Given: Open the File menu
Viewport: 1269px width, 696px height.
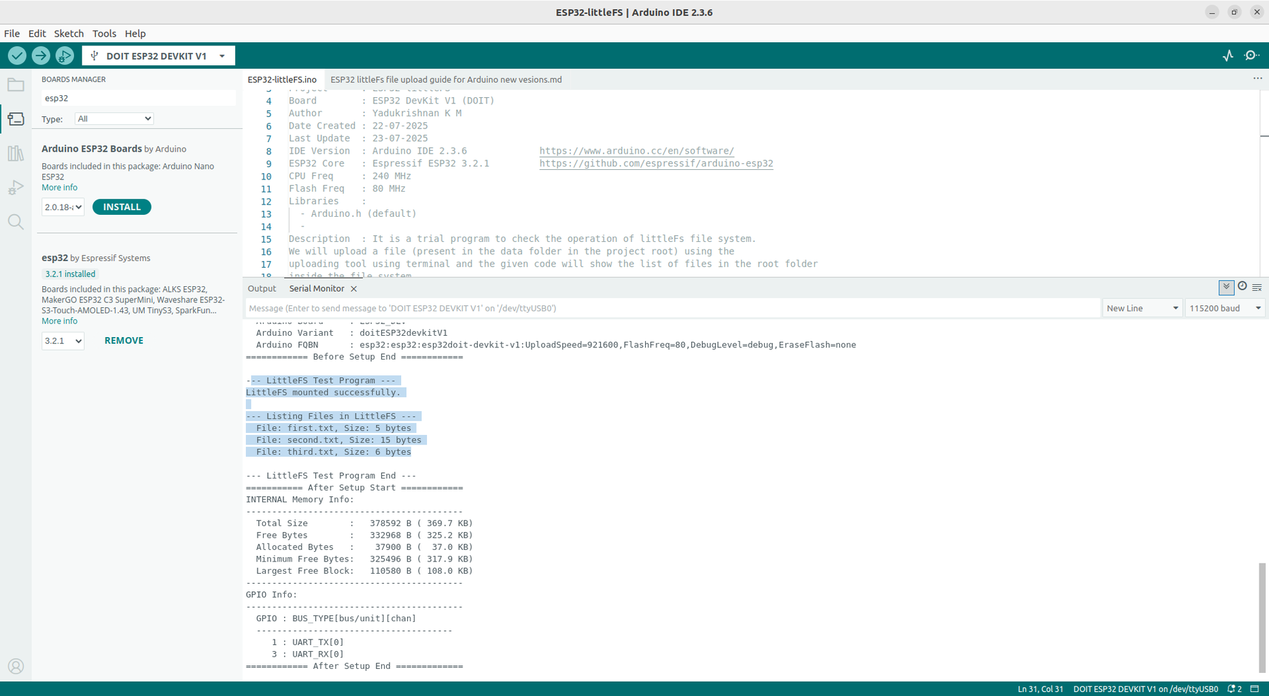Looking at the screenshot, I should click(x=12, y=33).
